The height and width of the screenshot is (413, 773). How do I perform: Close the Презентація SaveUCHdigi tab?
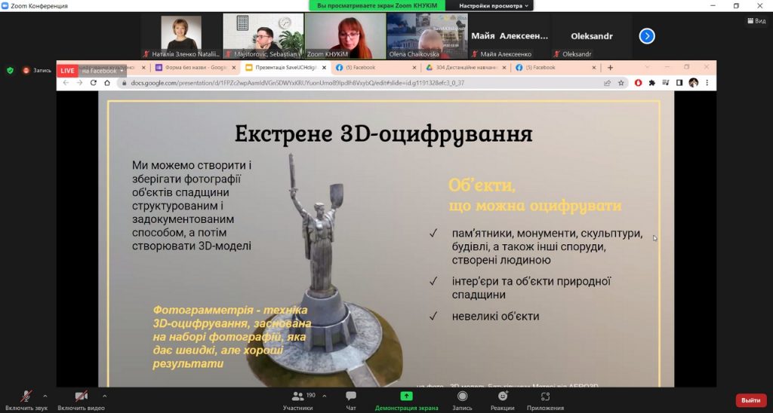point(324,68)
